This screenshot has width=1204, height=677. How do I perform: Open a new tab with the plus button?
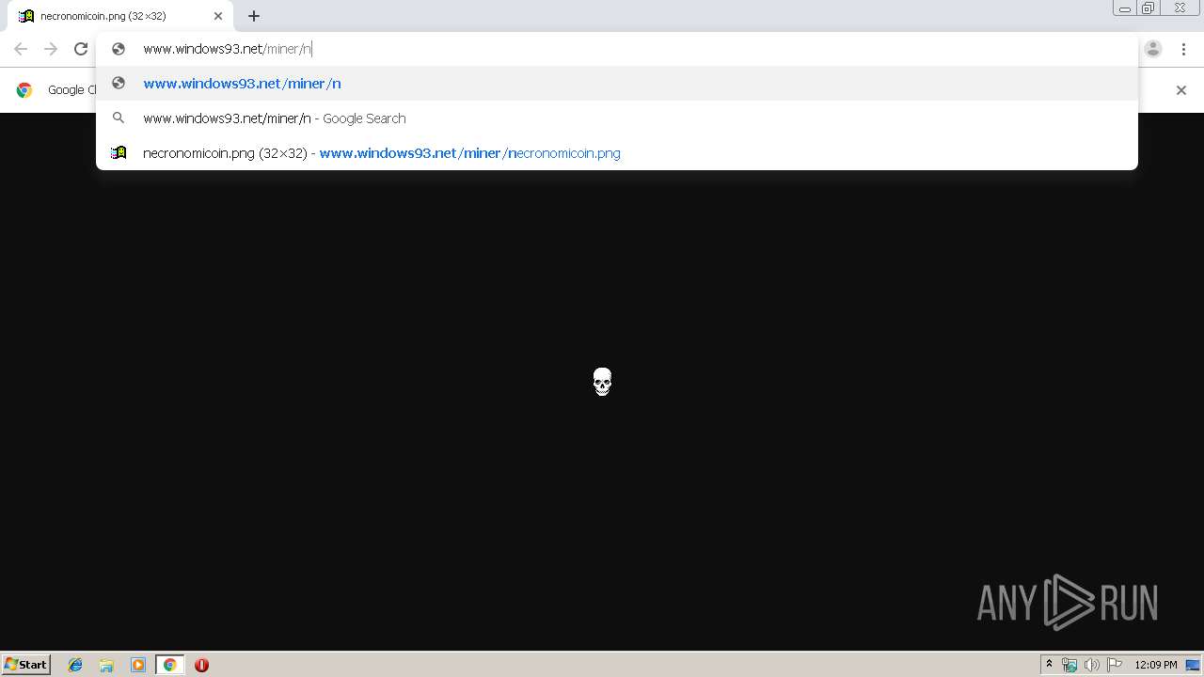pos(254,16)
